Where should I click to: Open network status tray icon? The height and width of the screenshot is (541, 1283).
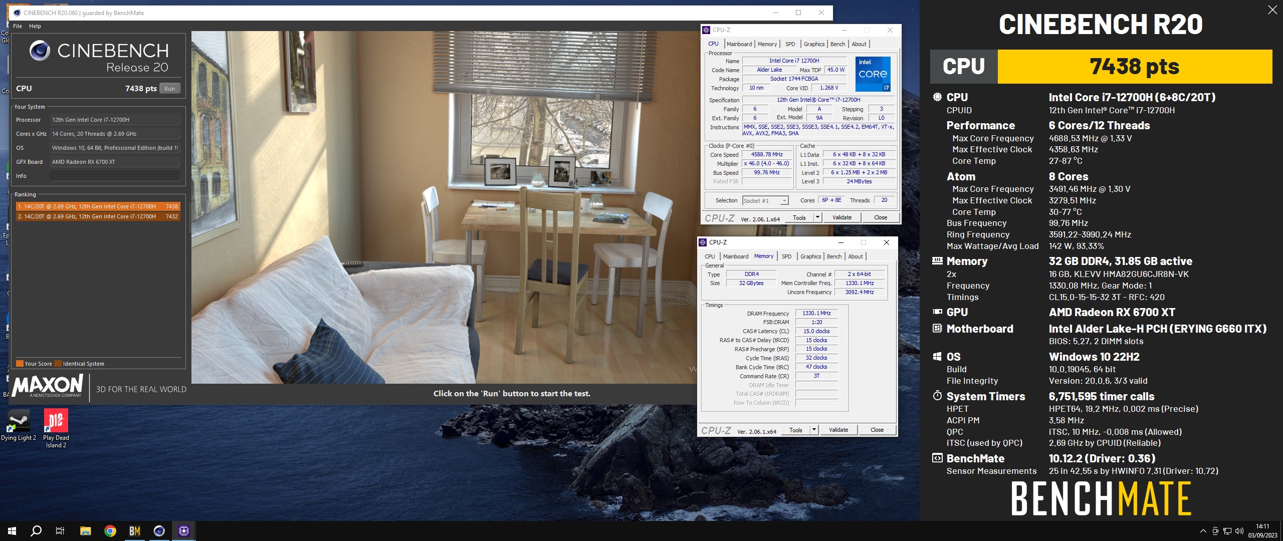point(1227,531)
